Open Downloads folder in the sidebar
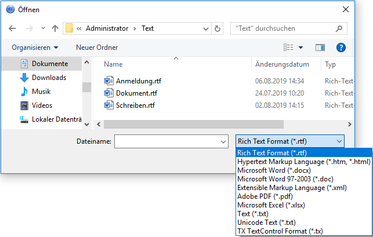 (49, 78)
